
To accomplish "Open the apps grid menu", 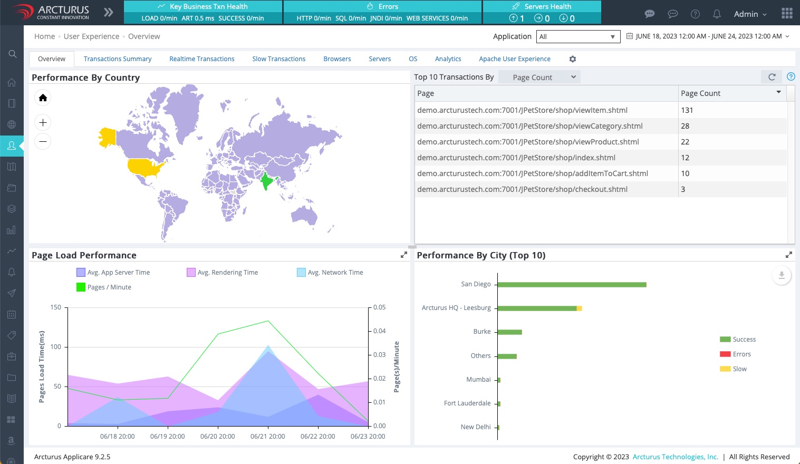I will [x=787, y=14].
